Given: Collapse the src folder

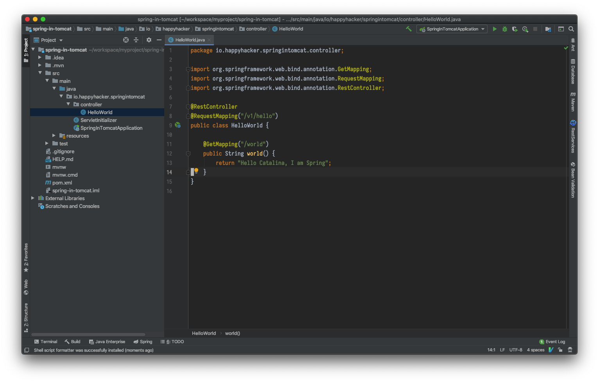Looking at the screenshot, I should pos(40,73).
